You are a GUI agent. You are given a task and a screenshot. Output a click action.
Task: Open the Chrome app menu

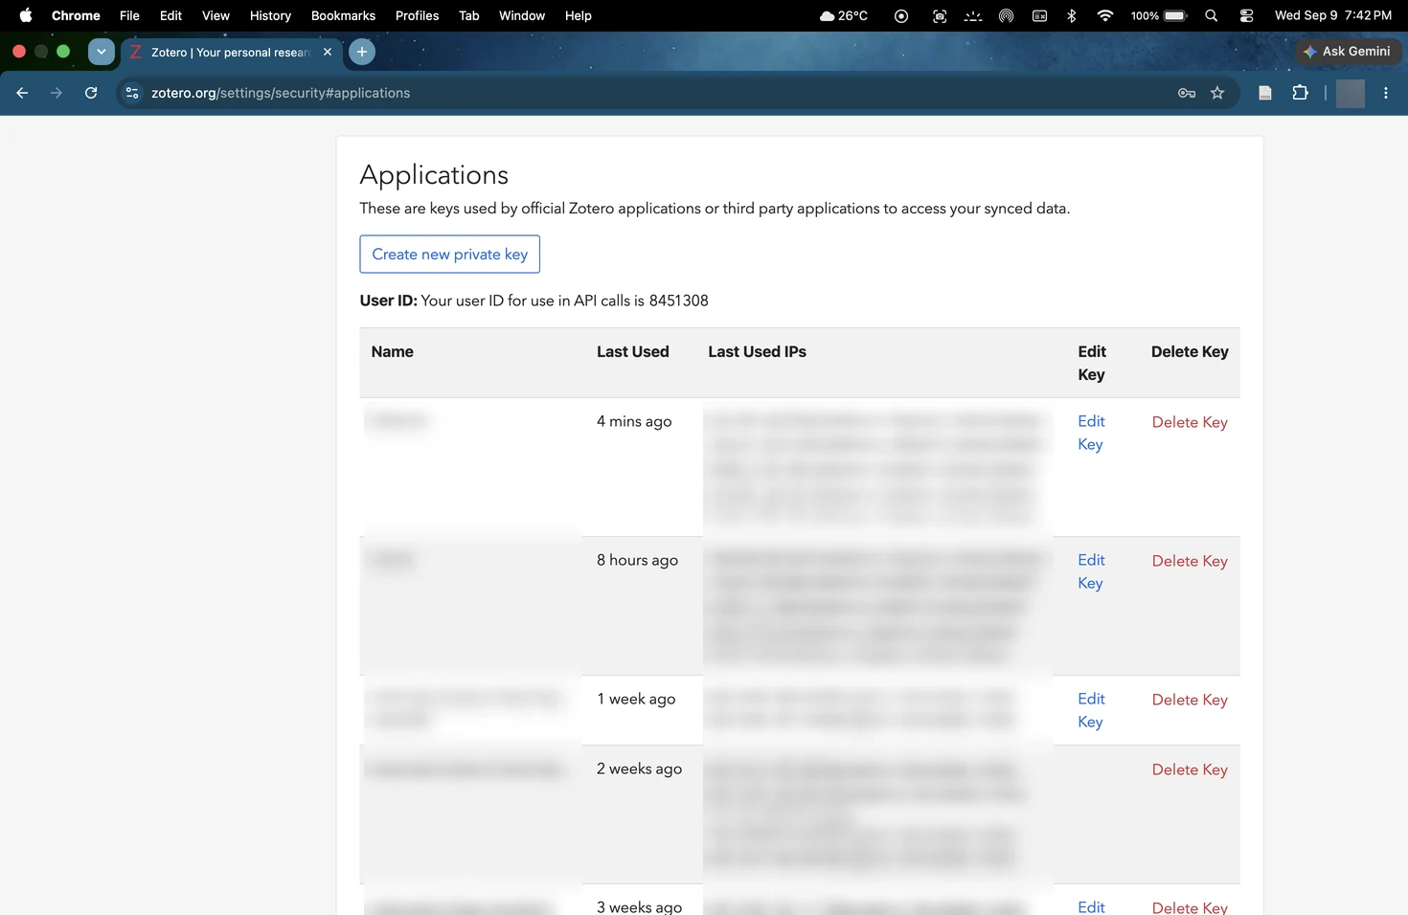click(x=76, y=15)
